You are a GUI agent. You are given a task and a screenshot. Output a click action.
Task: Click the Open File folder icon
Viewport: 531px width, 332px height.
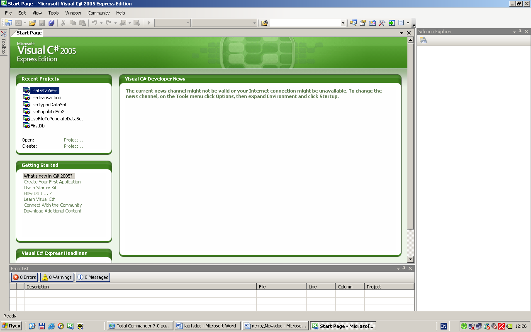tap(32, 23)
